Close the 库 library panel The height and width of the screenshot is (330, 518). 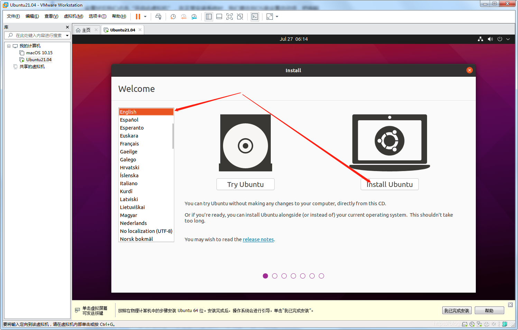pyautogui.click(x=67, y=27)
